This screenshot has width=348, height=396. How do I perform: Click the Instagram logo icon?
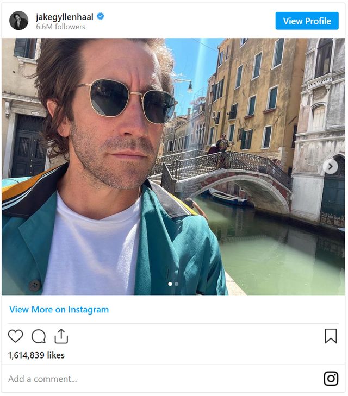click(331, 379)
